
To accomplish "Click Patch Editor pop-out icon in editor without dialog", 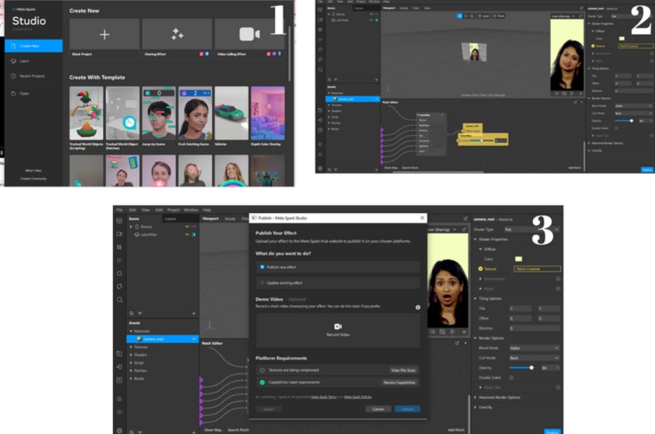I will pyautogui.click(x=575, y=102).
